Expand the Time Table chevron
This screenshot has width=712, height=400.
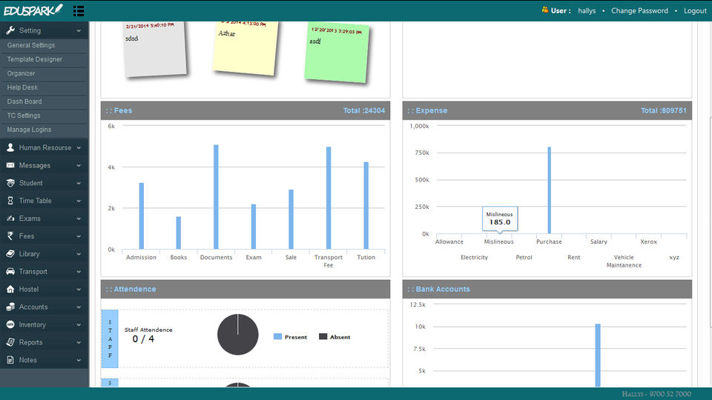point(79,201)
